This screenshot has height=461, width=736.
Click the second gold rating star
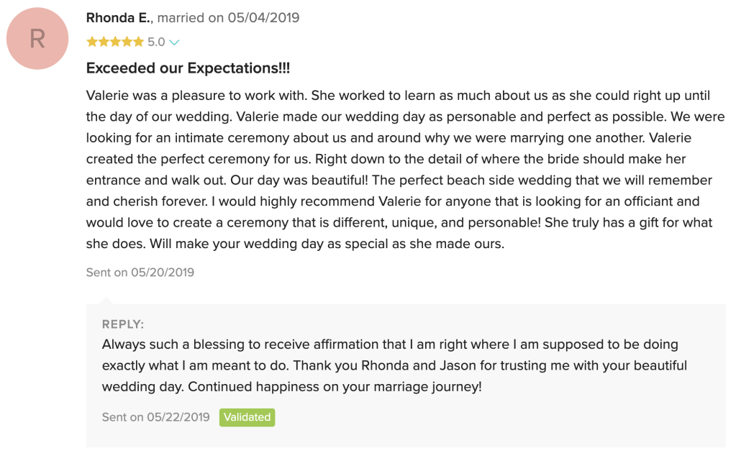tap(103, 42)
